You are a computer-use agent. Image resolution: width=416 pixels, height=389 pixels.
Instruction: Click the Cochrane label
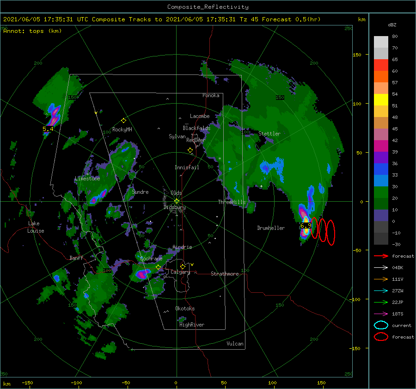pyautogui.click(x=151, y=259)
